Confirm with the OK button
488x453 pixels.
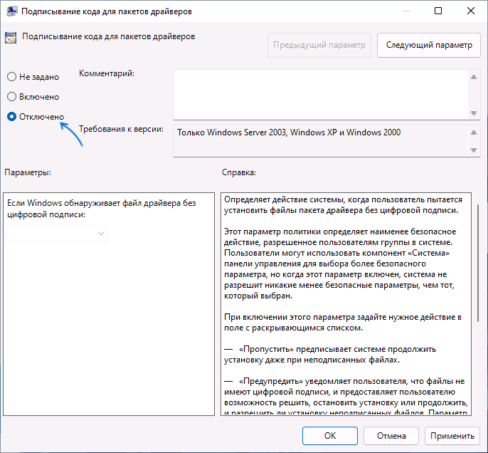pos(330,436)
